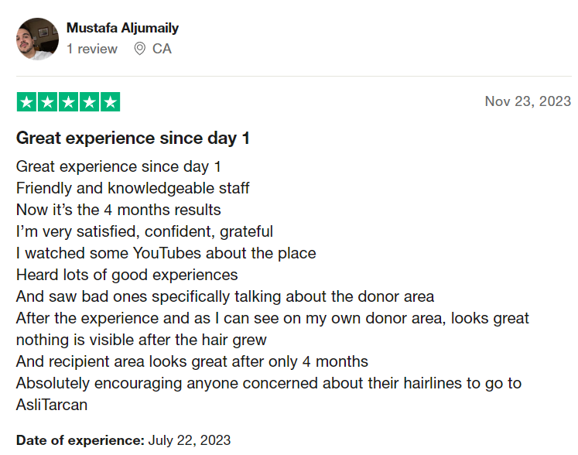
Task: Click the 'Friendly and knowledgeable staff' line
Action: pyautogui.click(x=133, y=188)
